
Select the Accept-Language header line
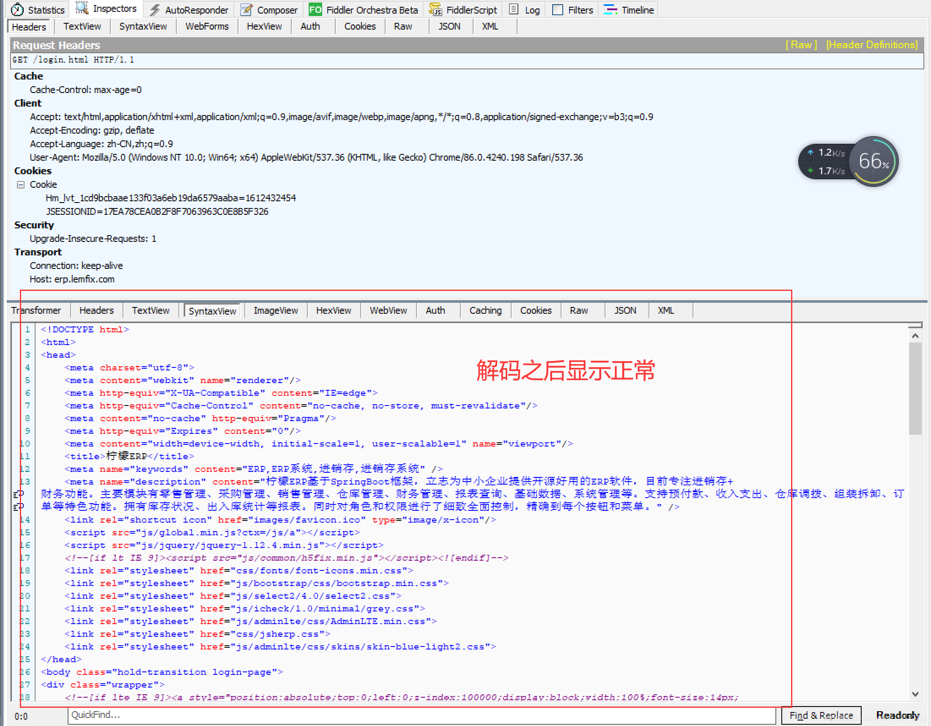(x=101, y=144)
